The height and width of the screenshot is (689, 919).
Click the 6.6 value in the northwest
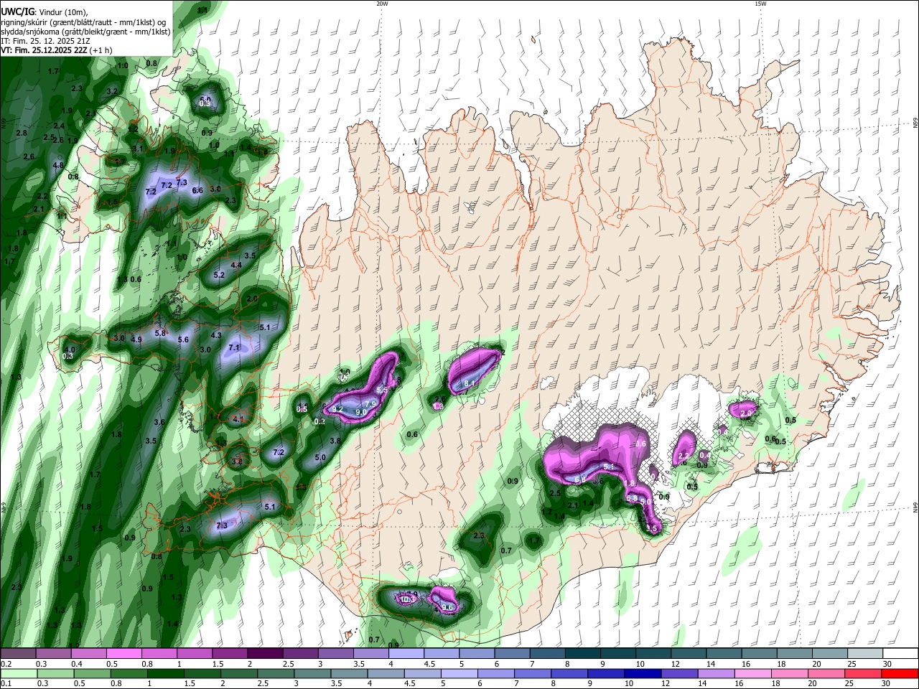coord(197,190)
